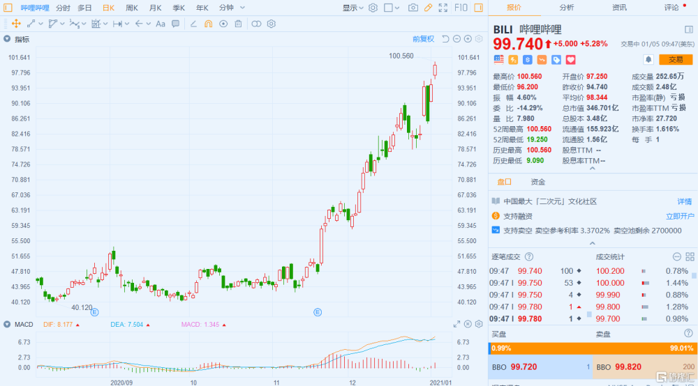Image resolution: width=698 pixels, height=386 pixels.
Task: Open MACD indicator settings gear
Action: tap(479, 324)
